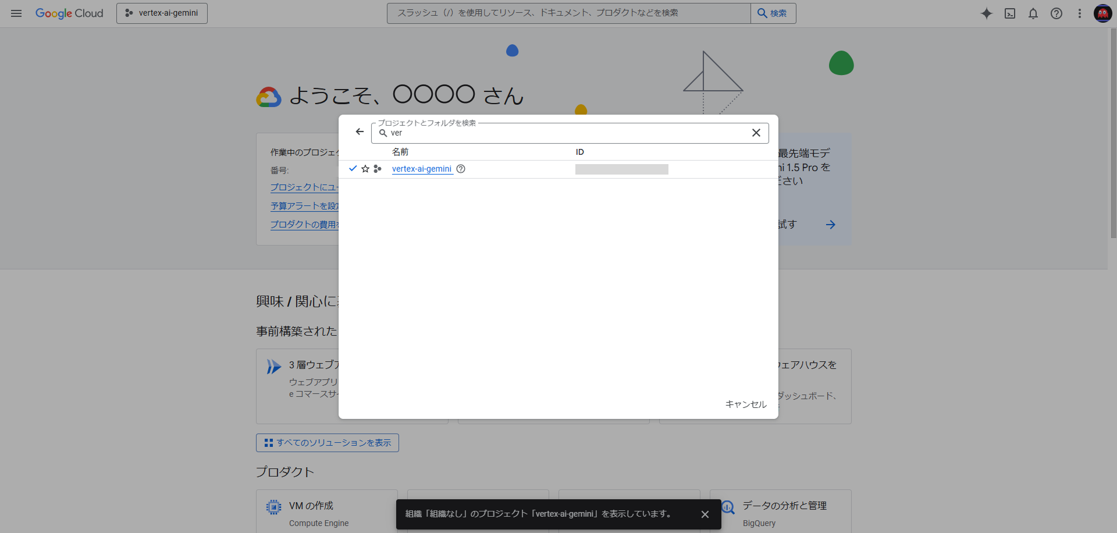
Task: Click the user account avatar
Action: (1103, 13)
